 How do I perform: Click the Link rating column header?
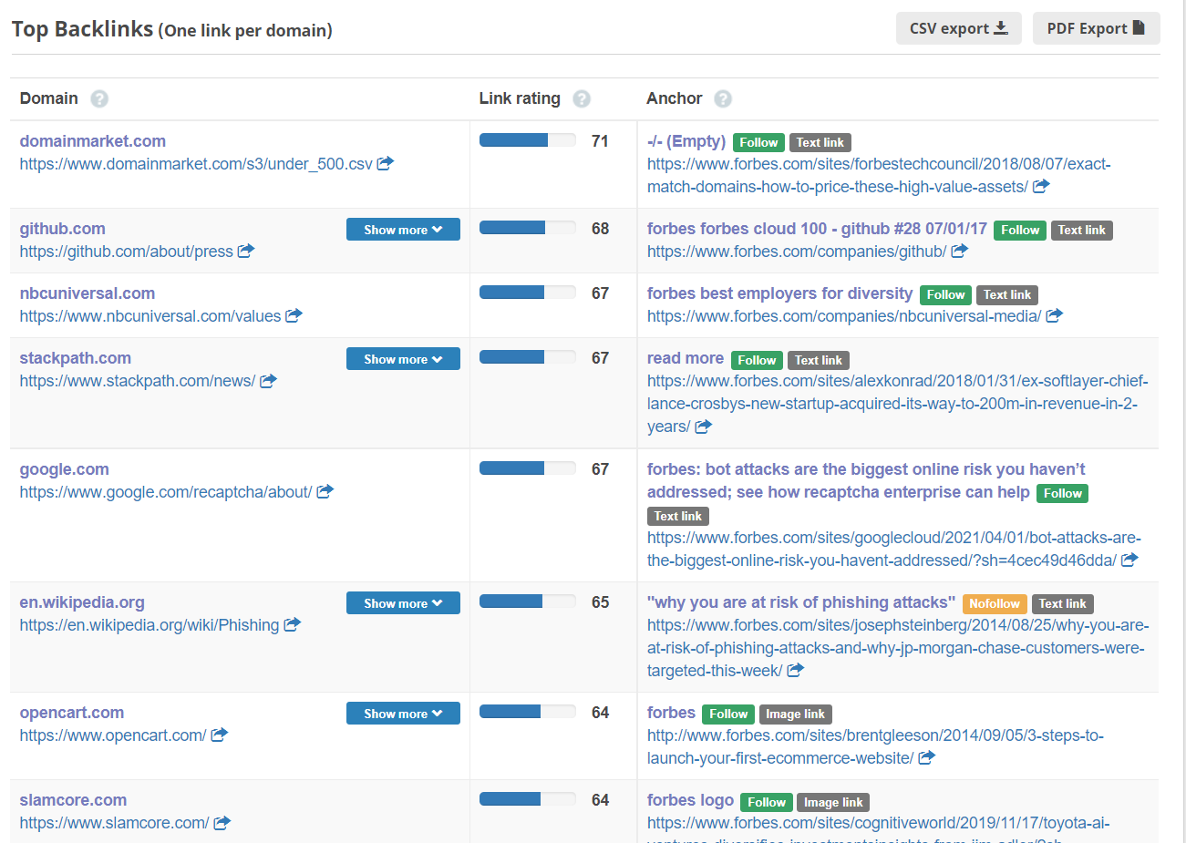[x=520, y=98]
